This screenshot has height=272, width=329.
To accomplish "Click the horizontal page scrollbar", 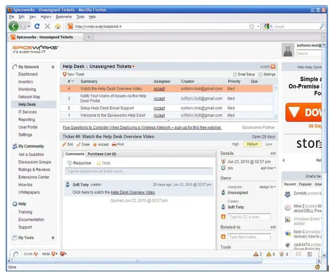I will point(137,261).
